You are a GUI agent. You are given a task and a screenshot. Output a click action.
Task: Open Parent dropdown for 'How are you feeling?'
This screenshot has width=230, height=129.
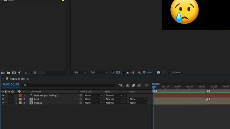(x=93, y=95)
